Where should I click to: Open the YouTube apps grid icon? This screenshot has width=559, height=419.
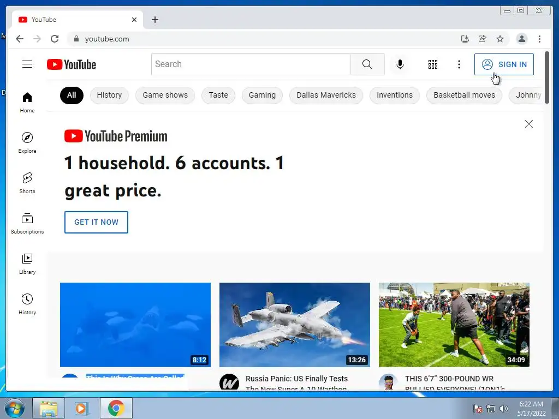433,64
